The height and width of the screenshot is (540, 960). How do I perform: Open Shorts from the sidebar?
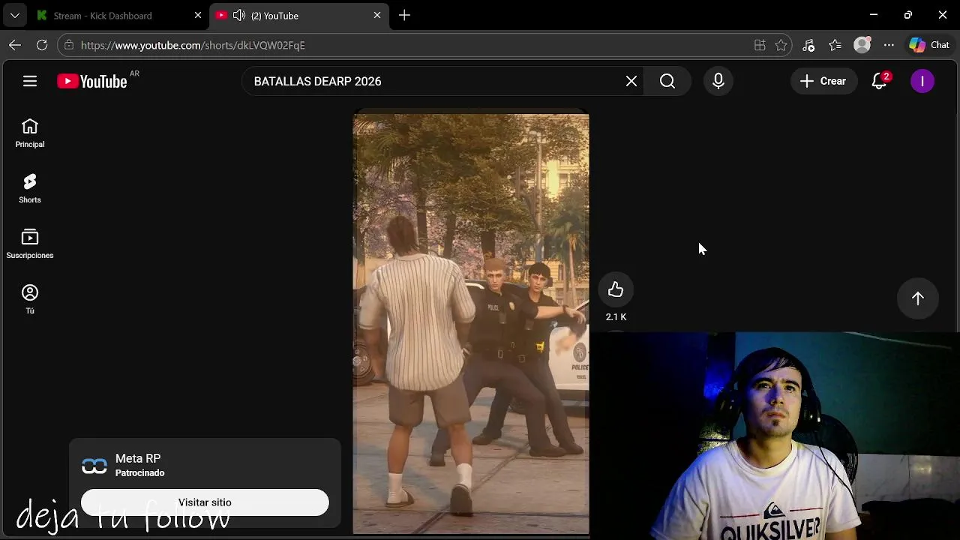tap(30, 189)
